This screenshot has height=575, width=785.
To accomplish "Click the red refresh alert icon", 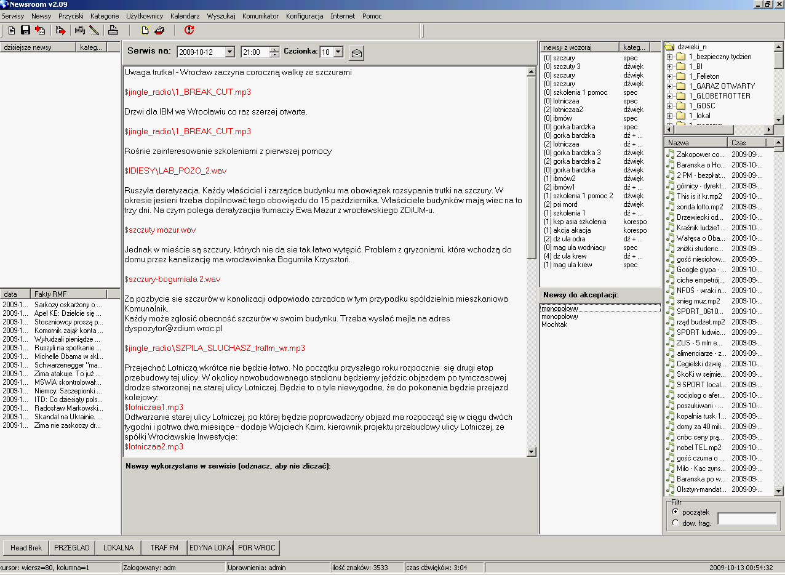I will [x=189, y=30].
